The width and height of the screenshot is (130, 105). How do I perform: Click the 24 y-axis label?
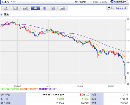pos(128,51)
